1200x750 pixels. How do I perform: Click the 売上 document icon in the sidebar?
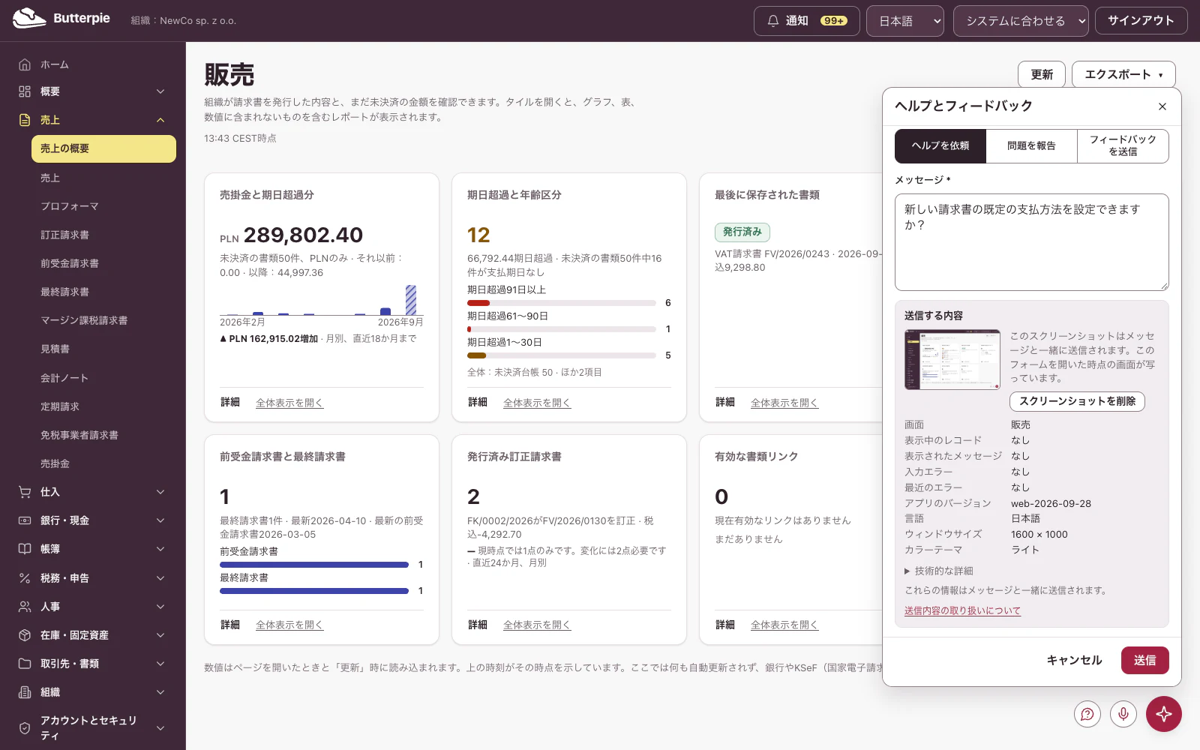click(25, 120)
